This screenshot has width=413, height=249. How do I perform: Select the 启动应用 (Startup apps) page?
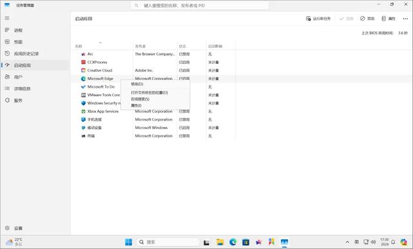point(35,65)
